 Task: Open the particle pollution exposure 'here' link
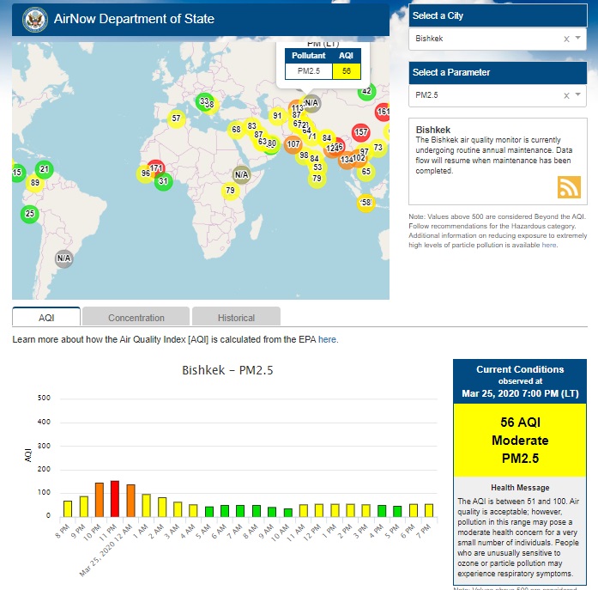(548, 245)
